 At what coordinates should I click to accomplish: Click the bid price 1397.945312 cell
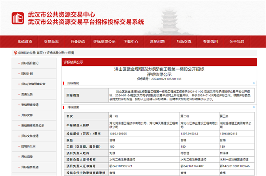pyautogui.click(x=199, y=134)
